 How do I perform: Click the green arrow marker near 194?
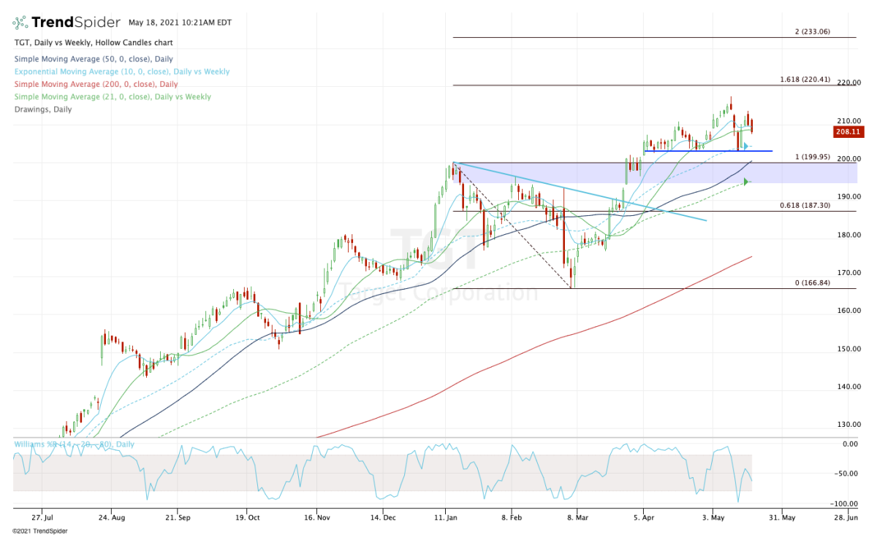746,182
